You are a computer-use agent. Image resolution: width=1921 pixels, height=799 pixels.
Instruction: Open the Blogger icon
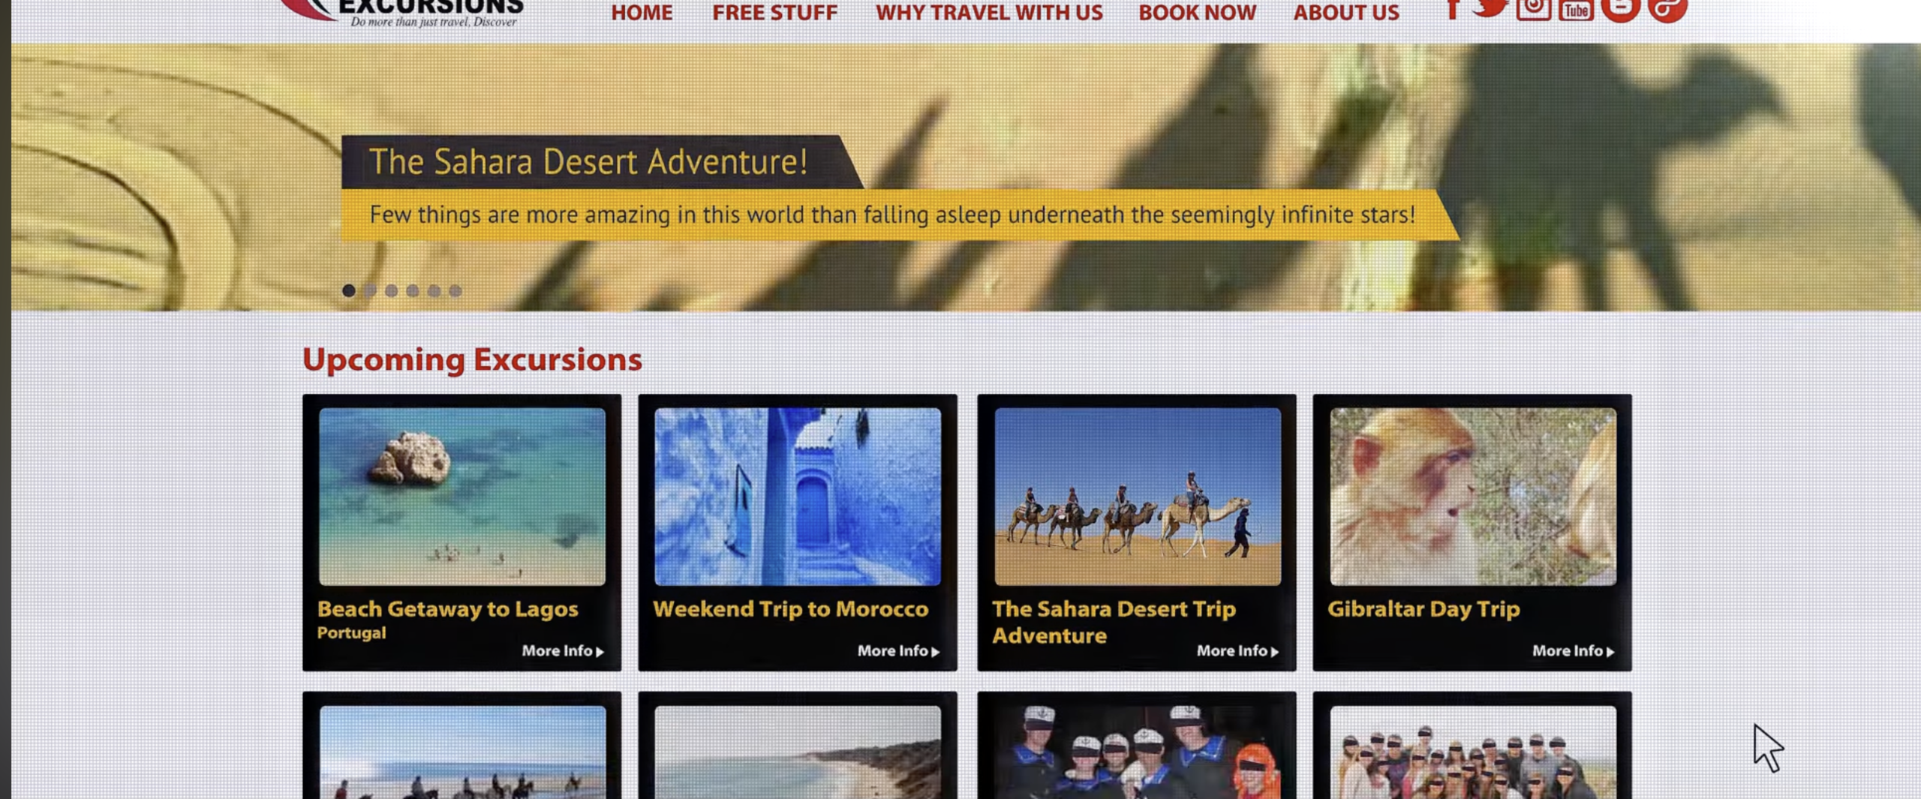pyautogui.click(x=1620, y=10)
